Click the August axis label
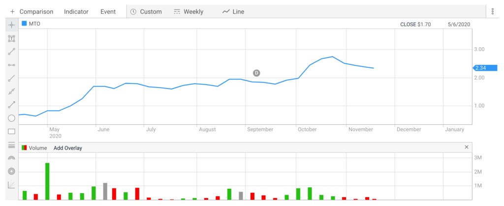Image resolution: width=504 pixels, height=206 pixels. pyautogui.click(x=207, y=130)
